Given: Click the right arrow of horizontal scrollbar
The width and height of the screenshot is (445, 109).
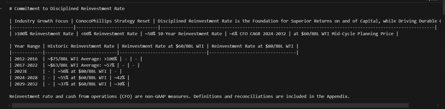Looking at the screenshot, I should (x=438, y=106).
